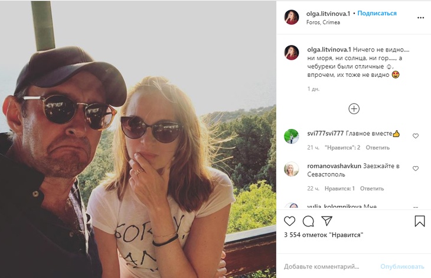The height and width of the screenshot is (278, 431).
Task: Save post with the bookmark icon
Action: [x=419, y=221]
